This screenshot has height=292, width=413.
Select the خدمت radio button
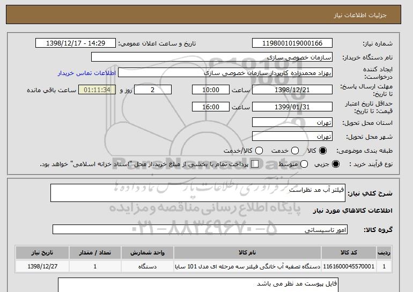[295, 151]
